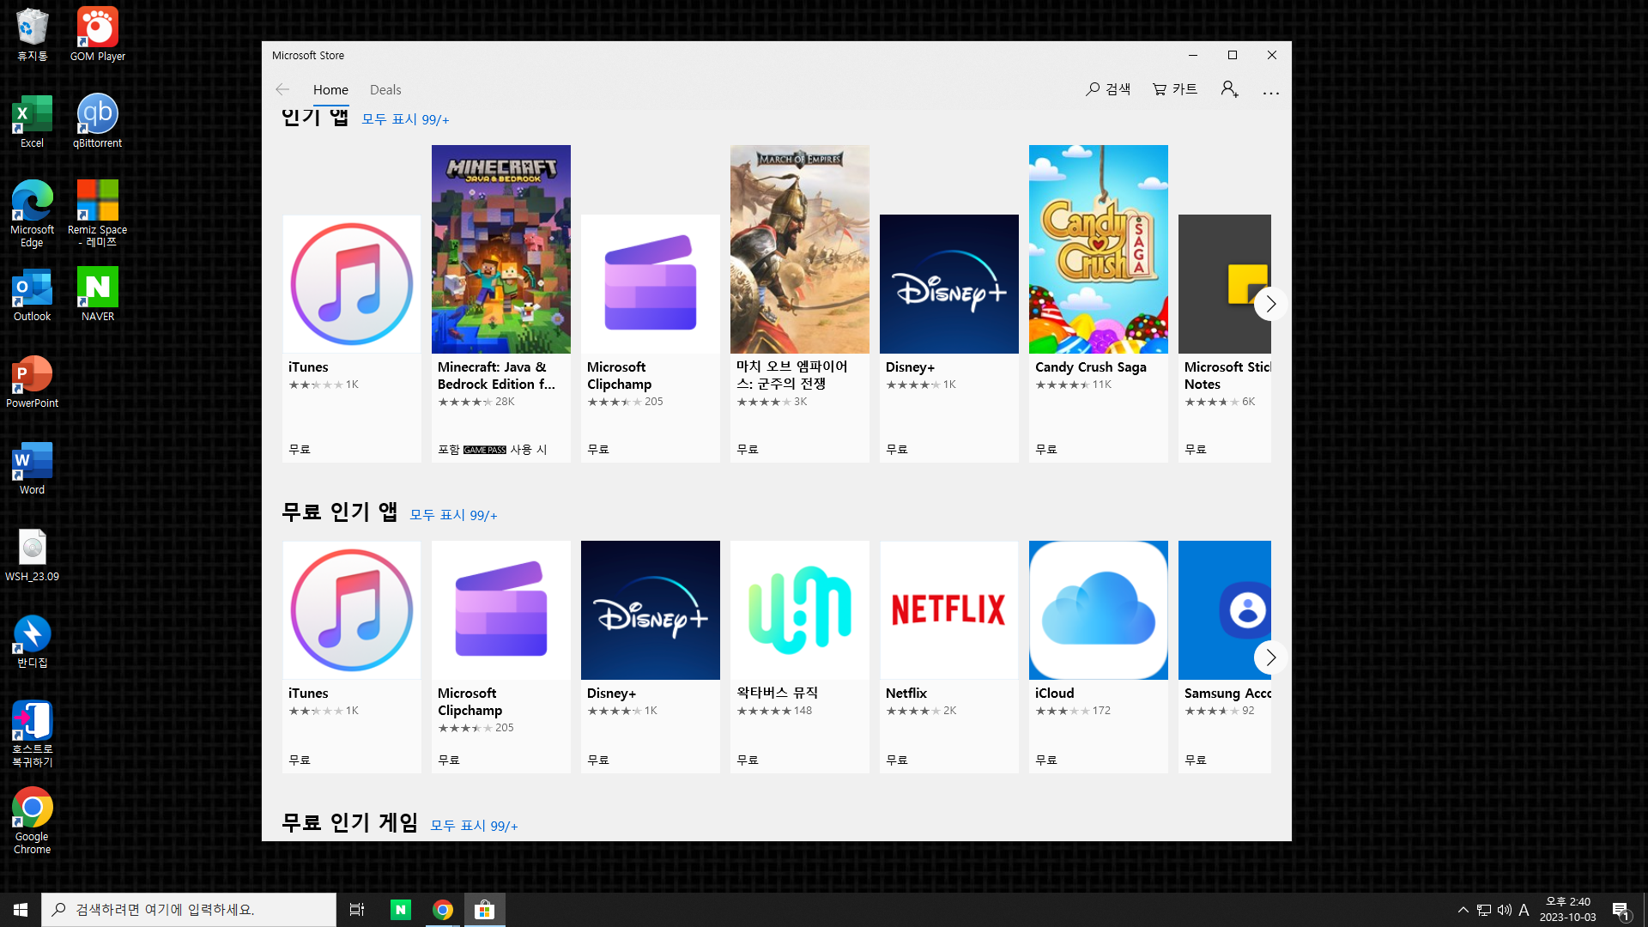Select the Outlook desktop shortcut
The height and width of the screenshot is (927, 1648).
[x=33, y=294]
